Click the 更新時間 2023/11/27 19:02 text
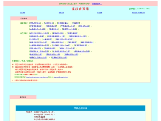The width and height of the screenshot is (161, 121). (x=140, y=9)
